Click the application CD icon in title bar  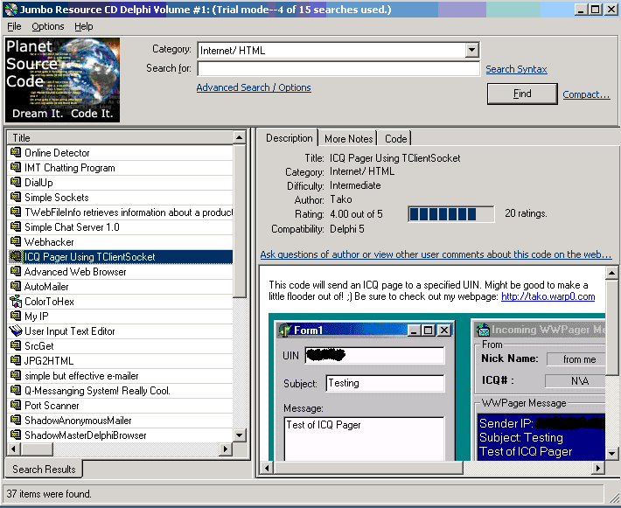[x=10, y=9]
